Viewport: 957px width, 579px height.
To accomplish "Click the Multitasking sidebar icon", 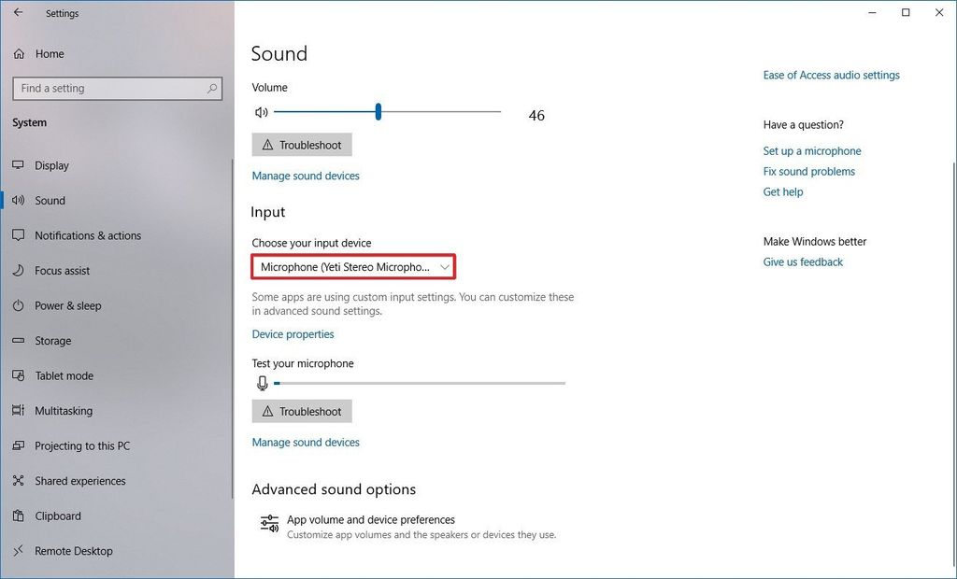I will tap(19, 410).
